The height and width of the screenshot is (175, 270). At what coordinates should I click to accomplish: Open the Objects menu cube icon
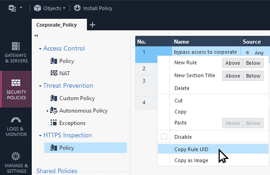[x=37, y=8]
